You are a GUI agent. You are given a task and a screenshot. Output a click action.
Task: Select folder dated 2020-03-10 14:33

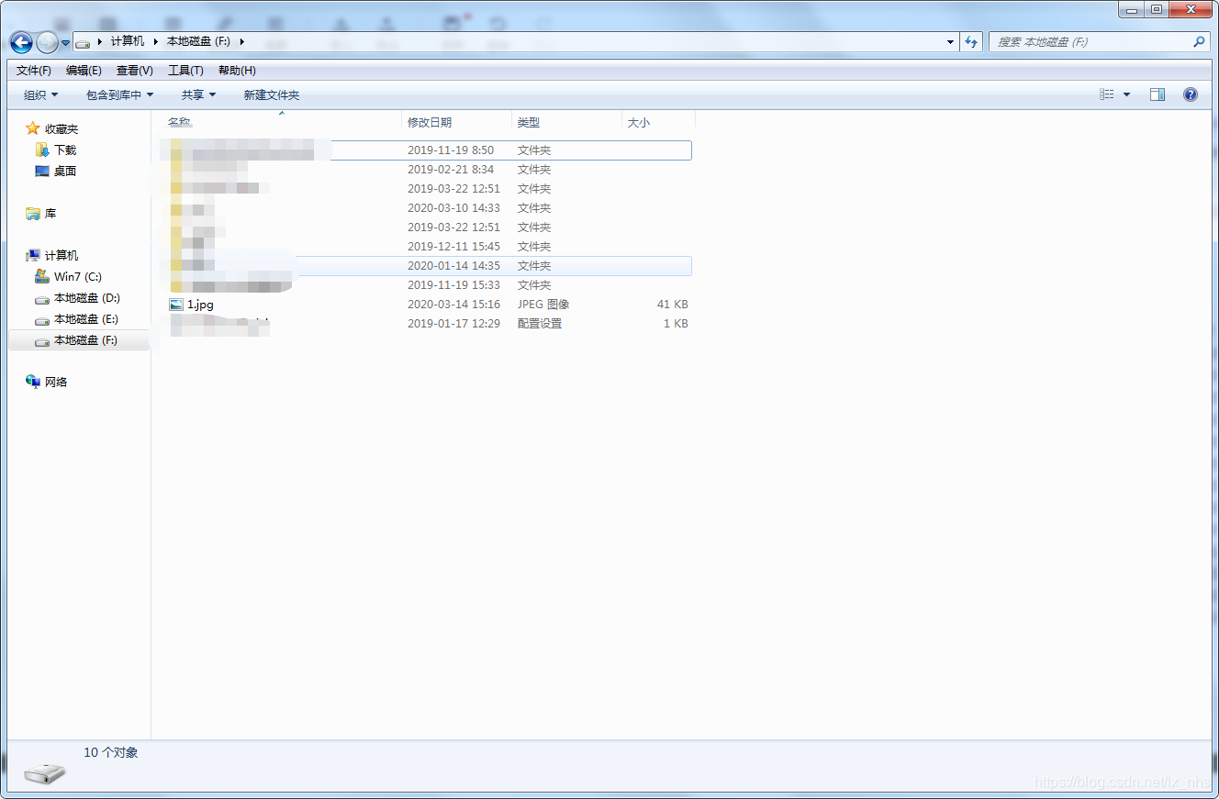[427, 207]
